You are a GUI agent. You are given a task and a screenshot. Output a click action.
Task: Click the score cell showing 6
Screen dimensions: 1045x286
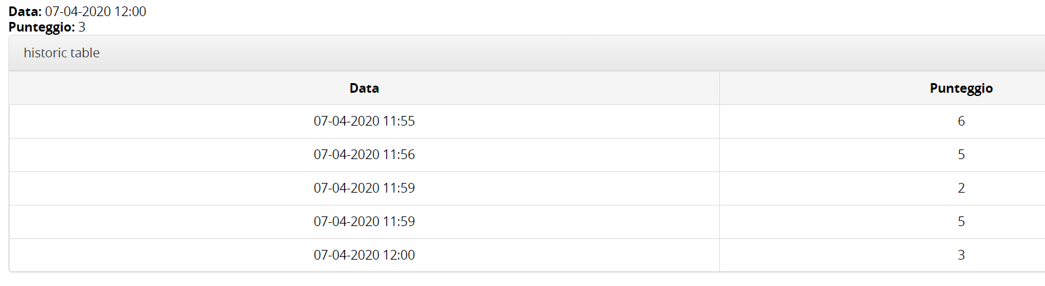960,121
